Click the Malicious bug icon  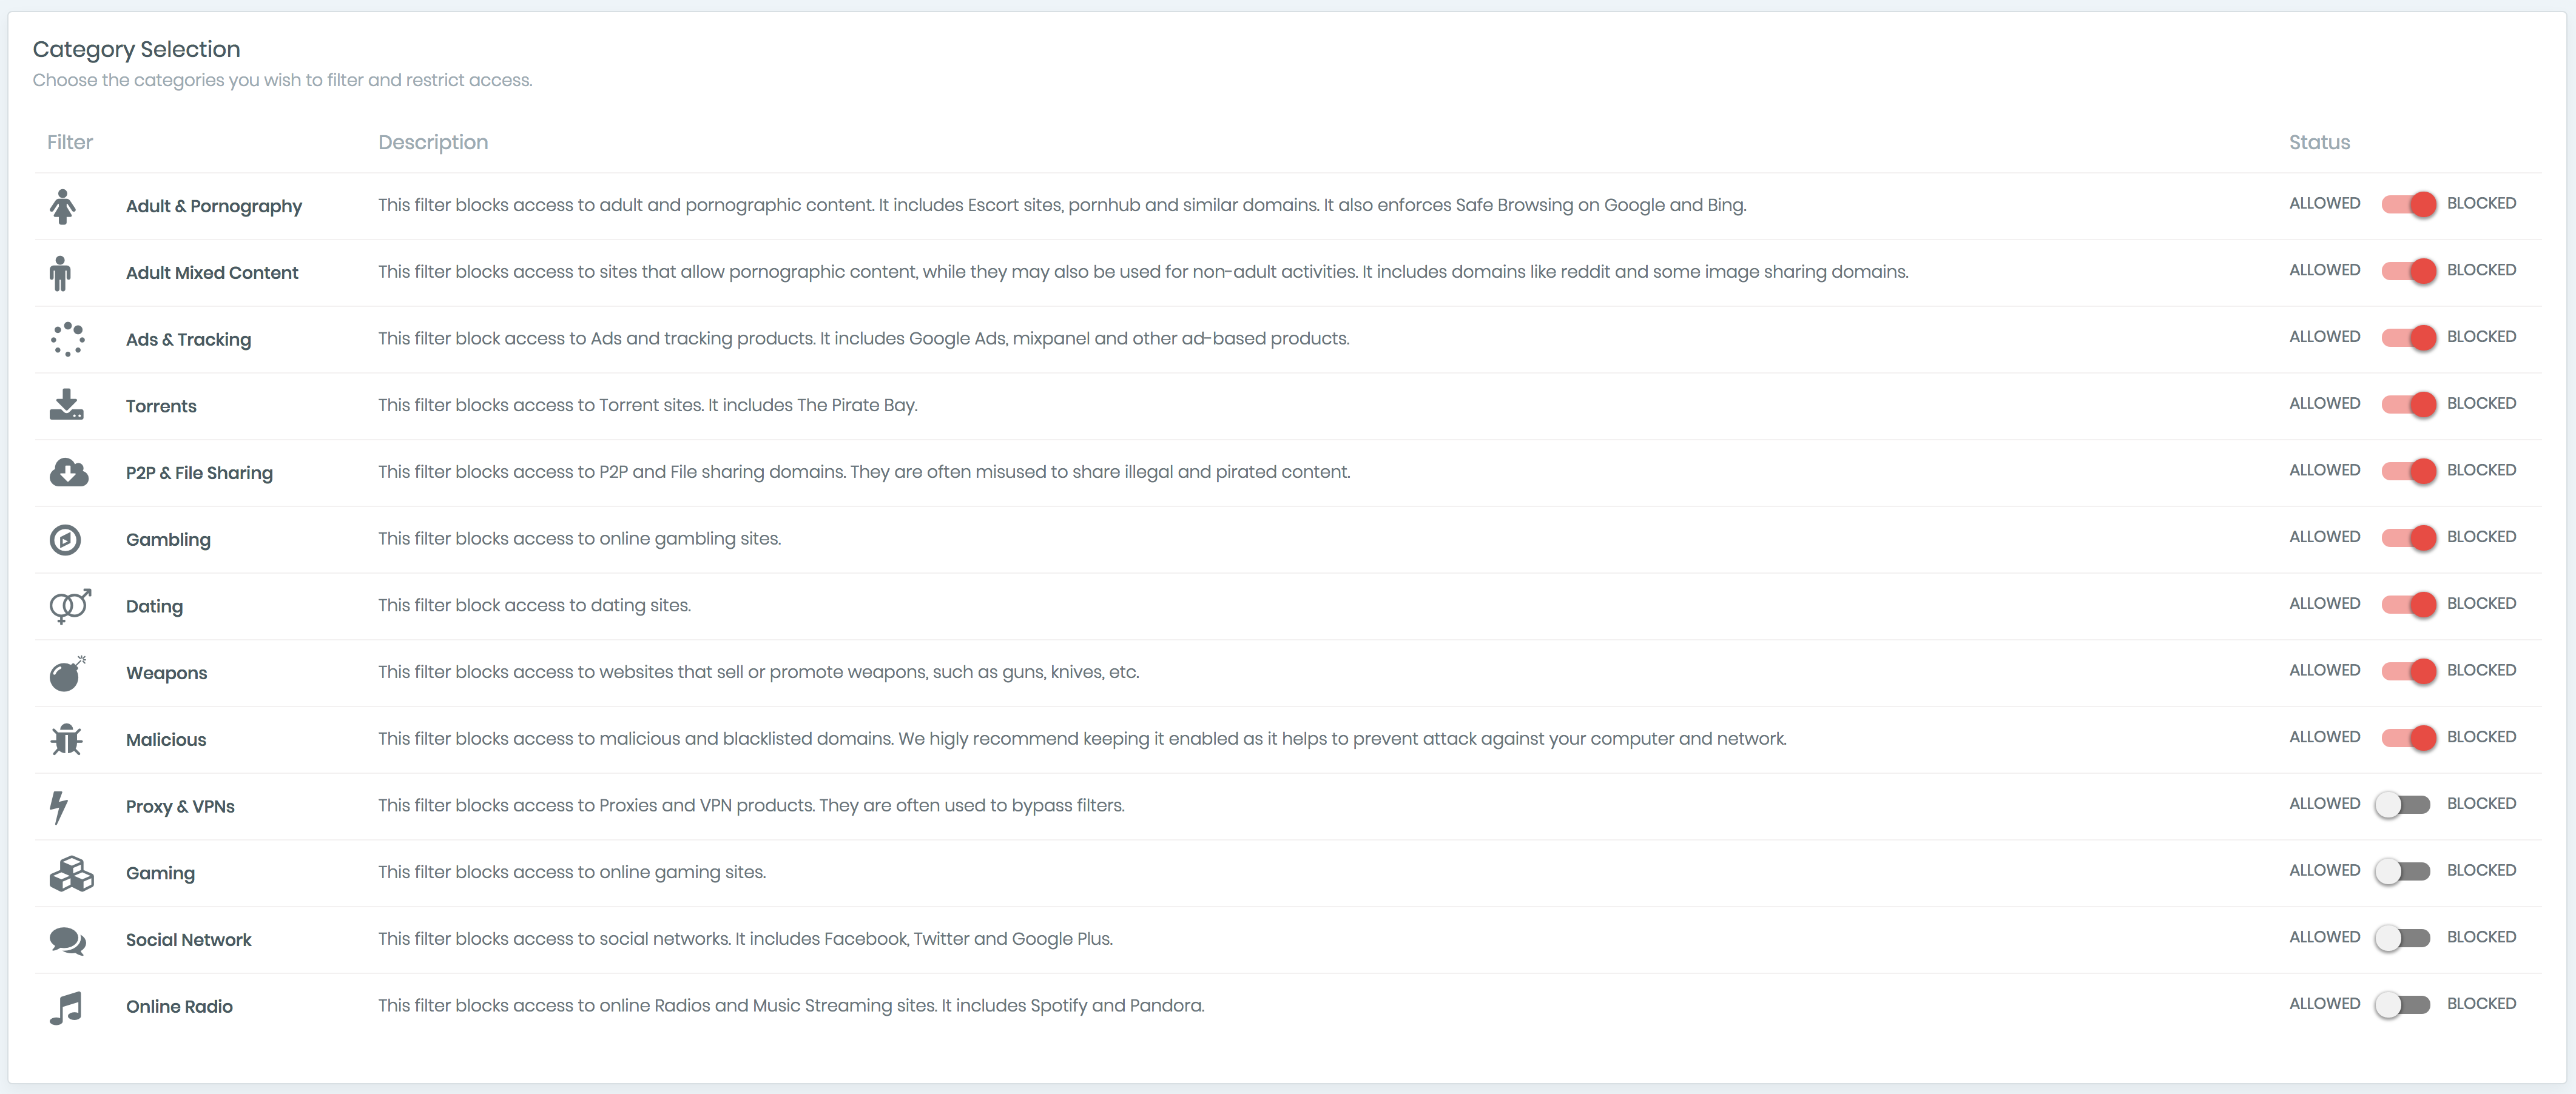pos(67,740)
